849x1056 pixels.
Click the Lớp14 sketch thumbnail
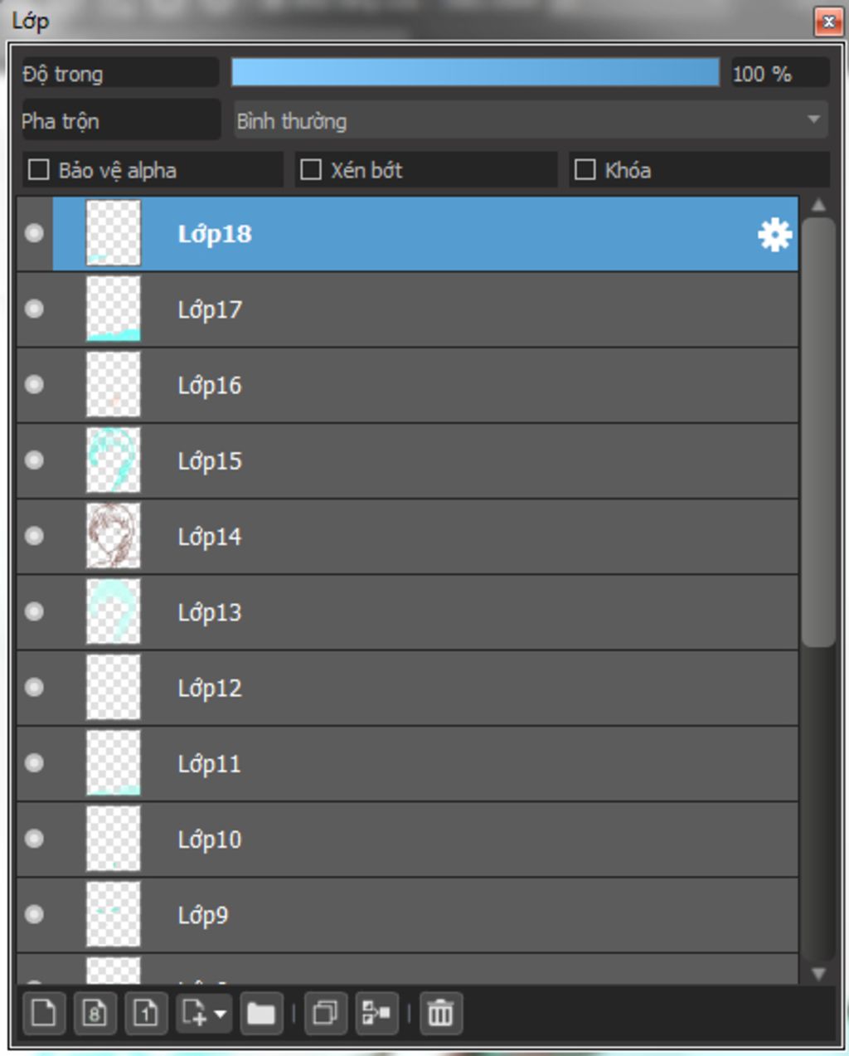click(x=114, y=536)
